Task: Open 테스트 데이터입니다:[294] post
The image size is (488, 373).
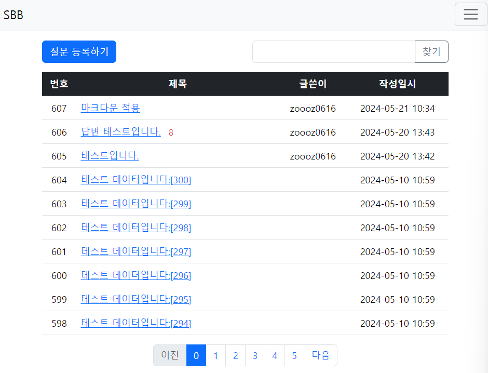Action: [135, 323]
